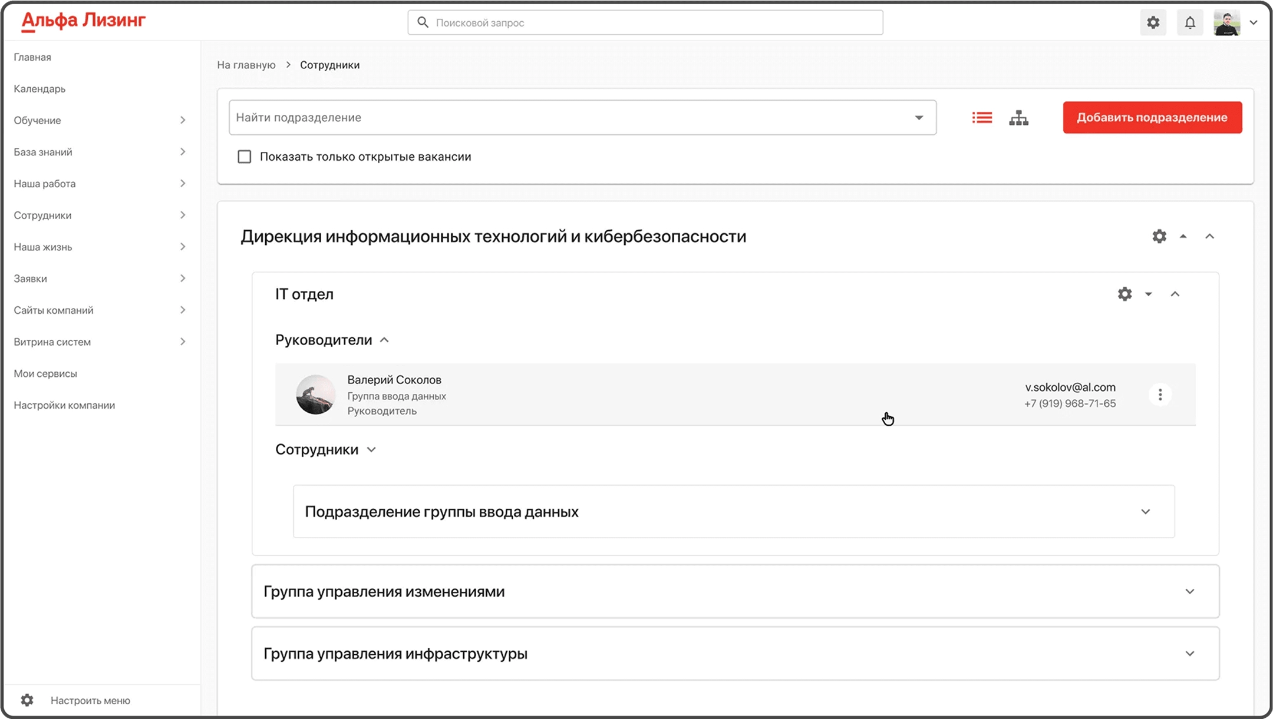Image resolution: width=1273 pixels, height=719 pixels.
Task: Collapse the Руководители list
Action: pos(384,340)
